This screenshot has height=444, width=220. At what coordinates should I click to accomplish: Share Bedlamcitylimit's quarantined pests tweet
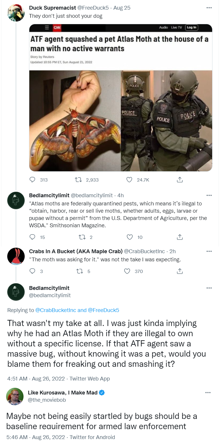click(x=180, y=237)
